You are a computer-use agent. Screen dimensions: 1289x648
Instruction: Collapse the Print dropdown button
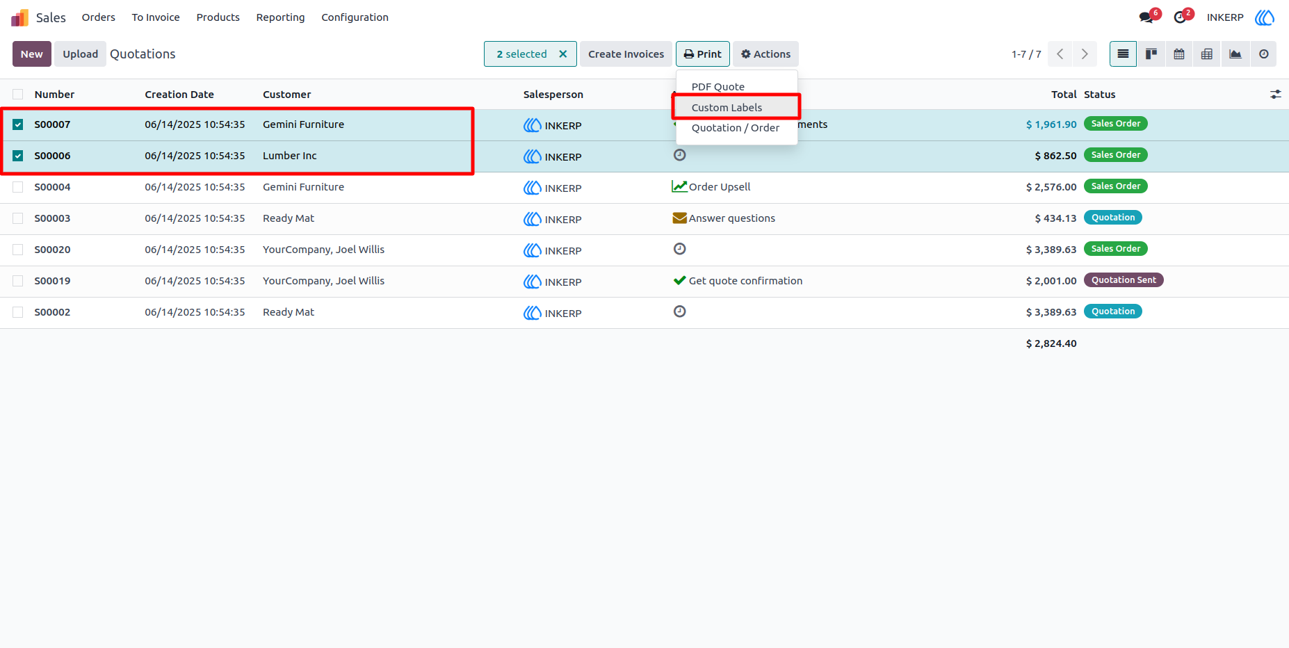[703, 54]
